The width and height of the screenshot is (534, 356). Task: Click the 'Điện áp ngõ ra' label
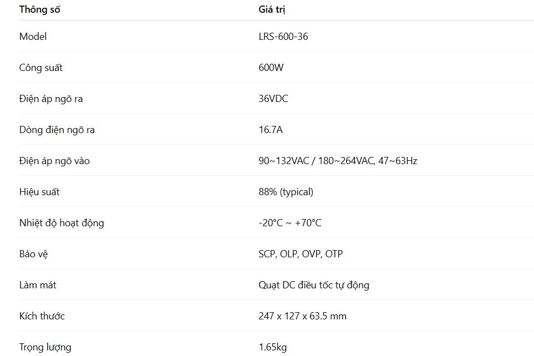[51, 99]
